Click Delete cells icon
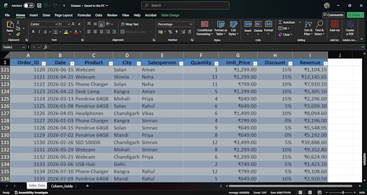The height and width of the screenshot is (195, 367). [258, 24]
